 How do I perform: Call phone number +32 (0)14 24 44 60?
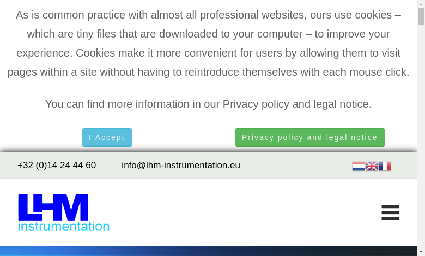click(x=57, y=165)
